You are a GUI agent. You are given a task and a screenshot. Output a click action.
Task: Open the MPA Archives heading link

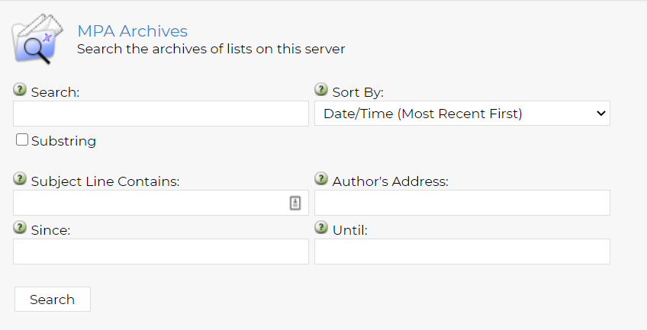click(132, 31)
